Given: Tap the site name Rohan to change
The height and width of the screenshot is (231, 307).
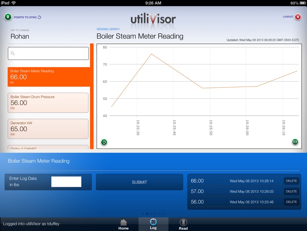Looking at the screenshot, I should [20, 36].
